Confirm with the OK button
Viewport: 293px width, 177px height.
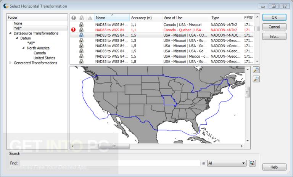274,17
